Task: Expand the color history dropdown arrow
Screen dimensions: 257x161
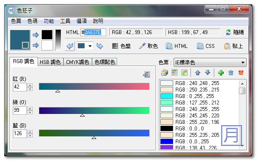Action: point(90,46)
